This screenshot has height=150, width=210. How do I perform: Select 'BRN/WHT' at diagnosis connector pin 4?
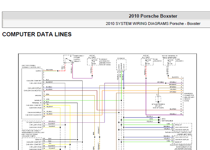coord(173,84)
